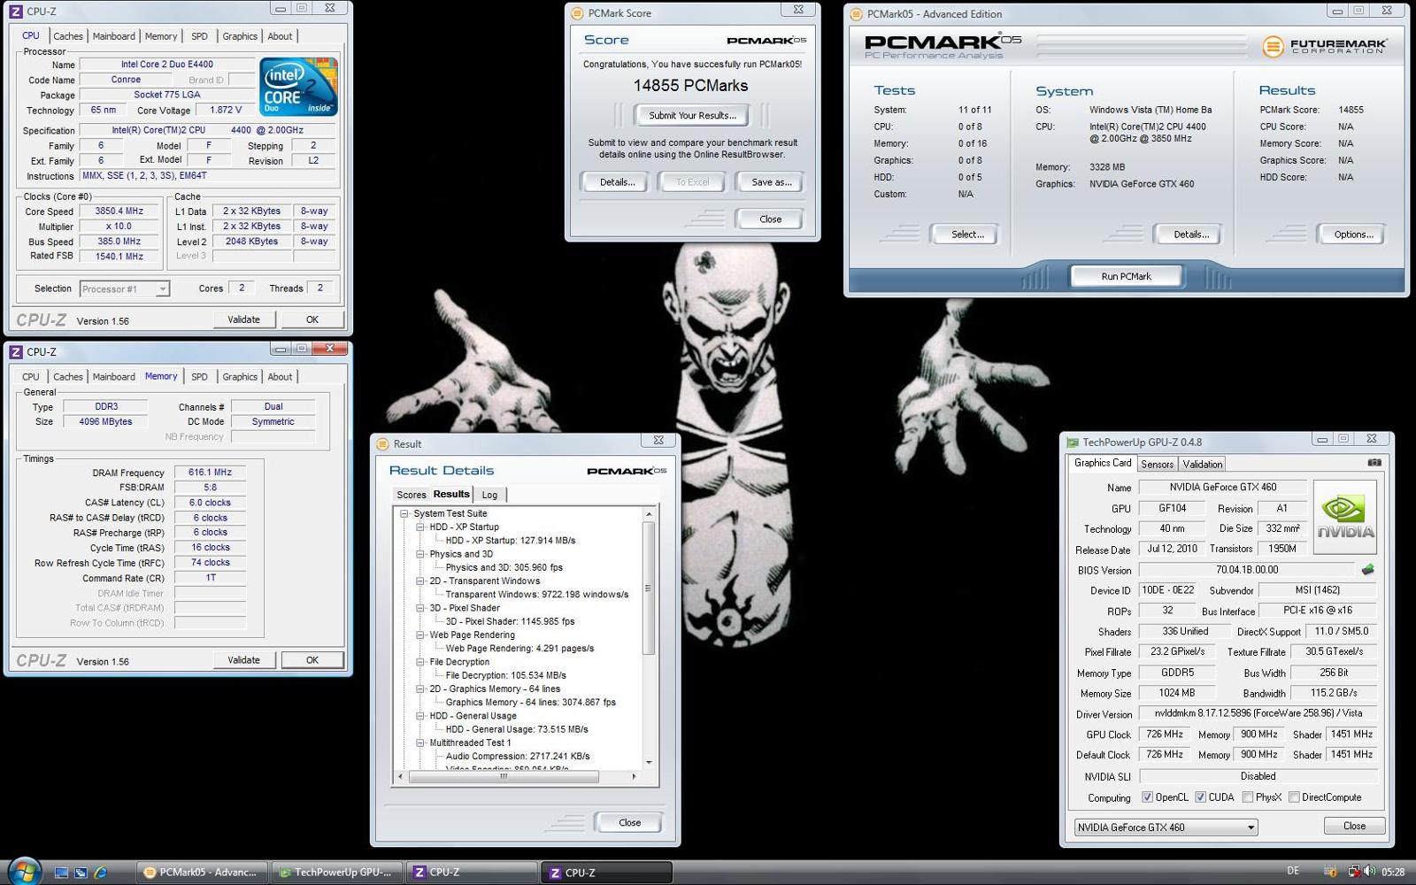
Task: Click the PCMark05 Advanced Edition title bar icon
Action: 856,14
